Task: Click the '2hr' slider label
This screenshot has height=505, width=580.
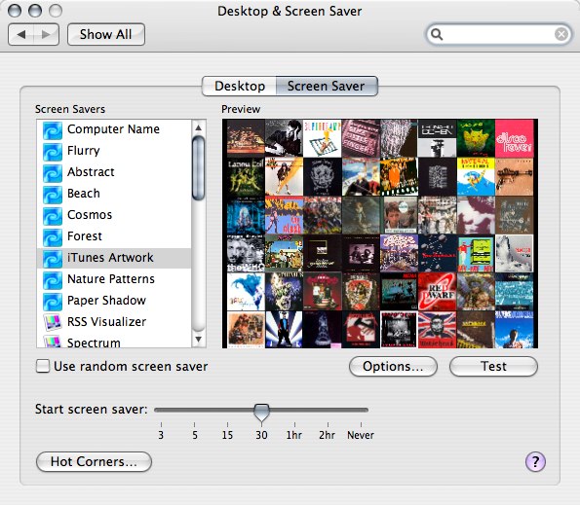Action: pos(328,435)
